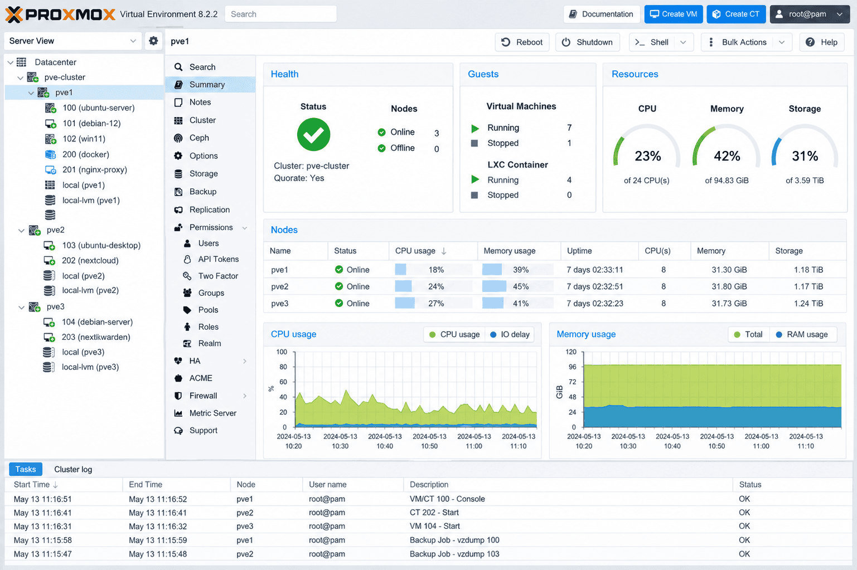Collapse the pve-cluster tree node
The width and height of the screenshot is (857, 570).
[21, 77]
